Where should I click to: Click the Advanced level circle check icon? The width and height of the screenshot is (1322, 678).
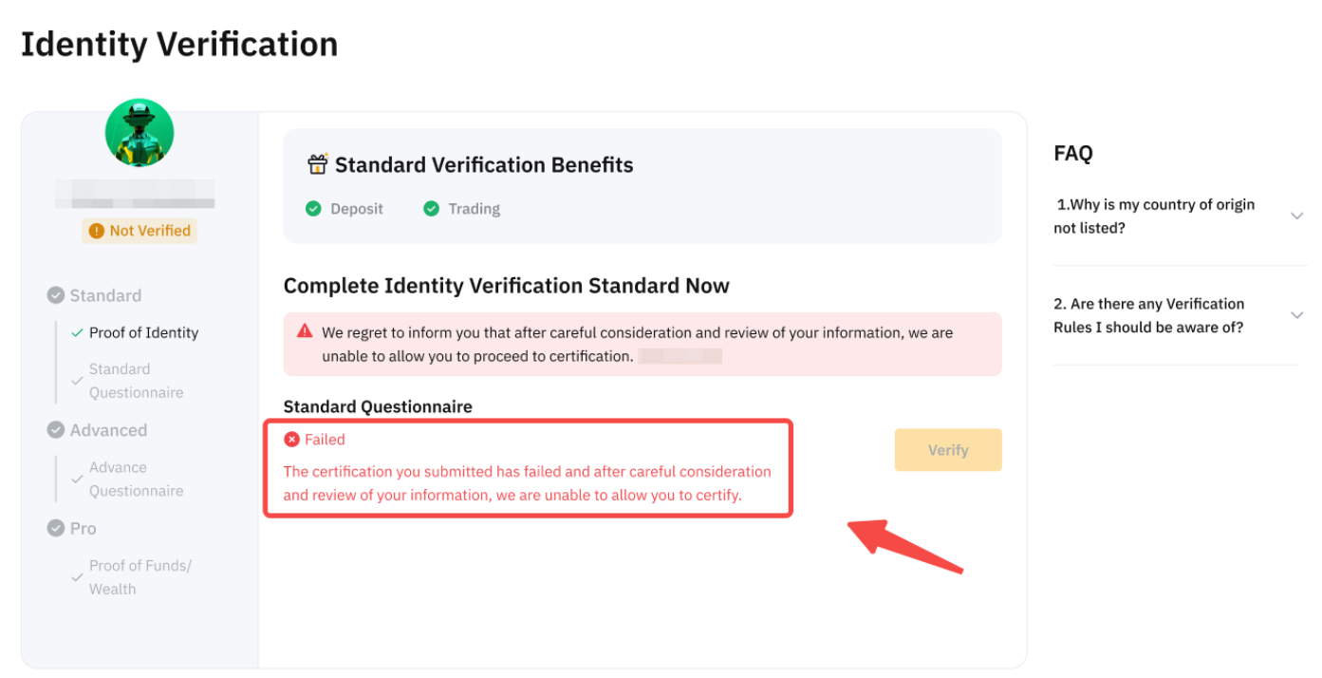coord(56,430)
